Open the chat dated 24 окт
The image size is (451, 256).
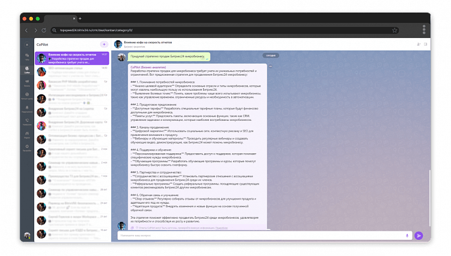tap(72, 207)
